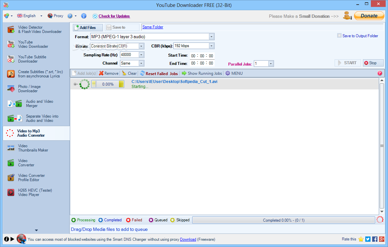
Task: Toggle the Queued filter
Action: [158, 220]
